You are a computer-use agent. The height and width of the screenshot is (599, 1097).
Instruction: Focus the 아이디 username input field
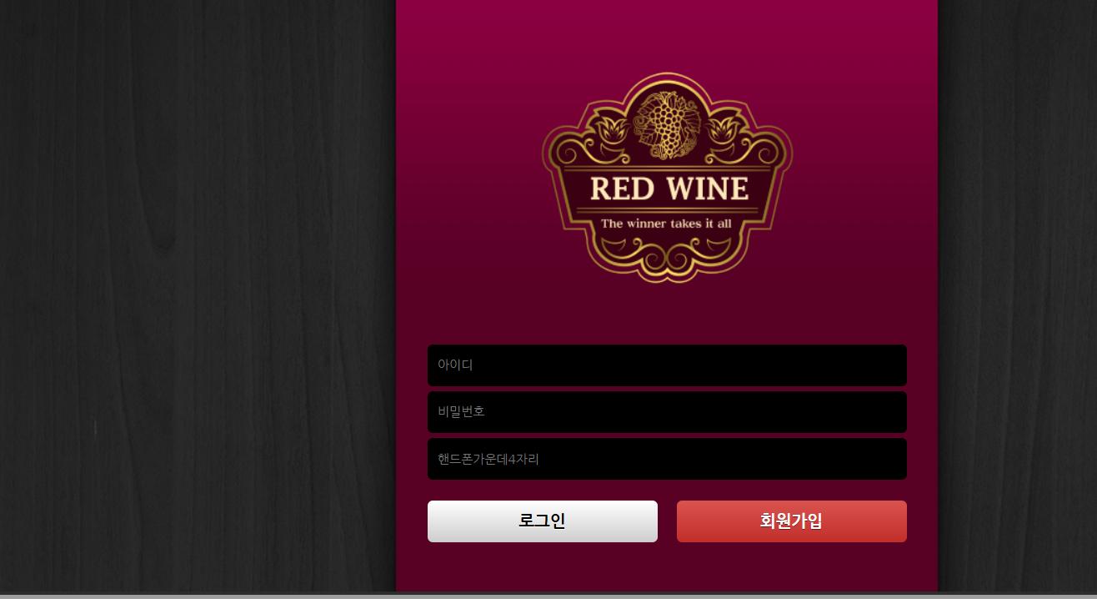(667, 365)
